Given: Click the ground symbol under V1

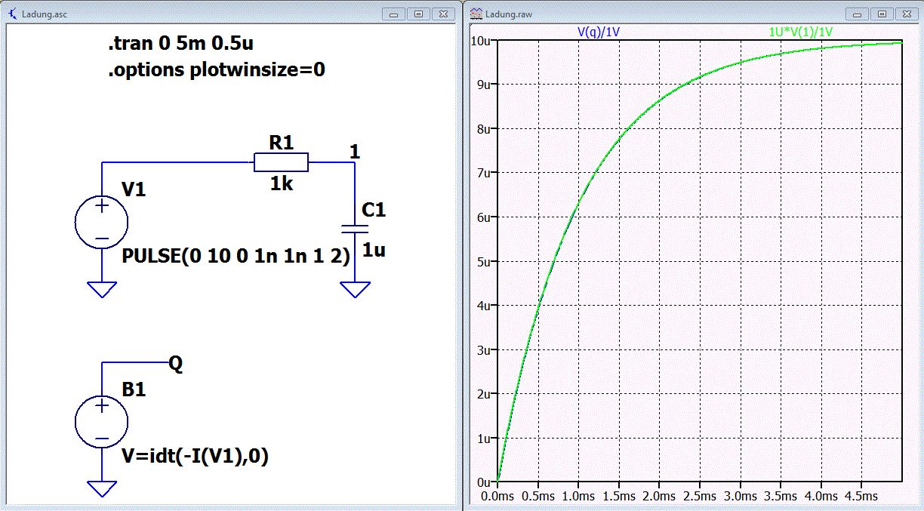Looking at the screenshot, I should 102,289.
